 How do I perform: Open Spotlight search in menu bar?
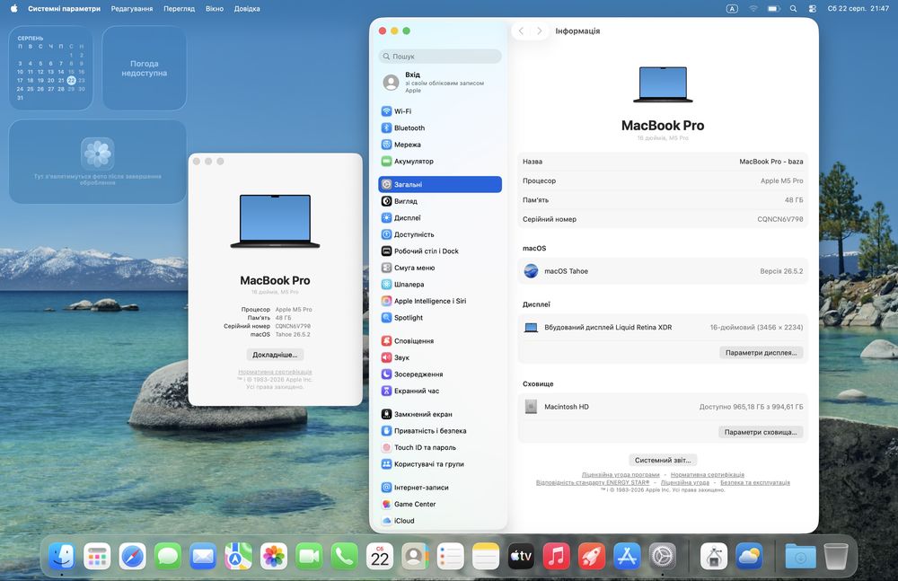tap(793, 9)
